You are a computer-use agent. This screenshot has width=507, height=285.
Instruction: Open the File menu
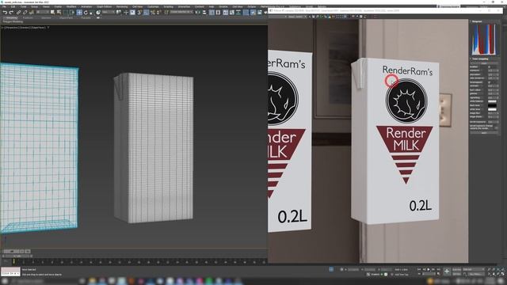(x=4, y=6)
